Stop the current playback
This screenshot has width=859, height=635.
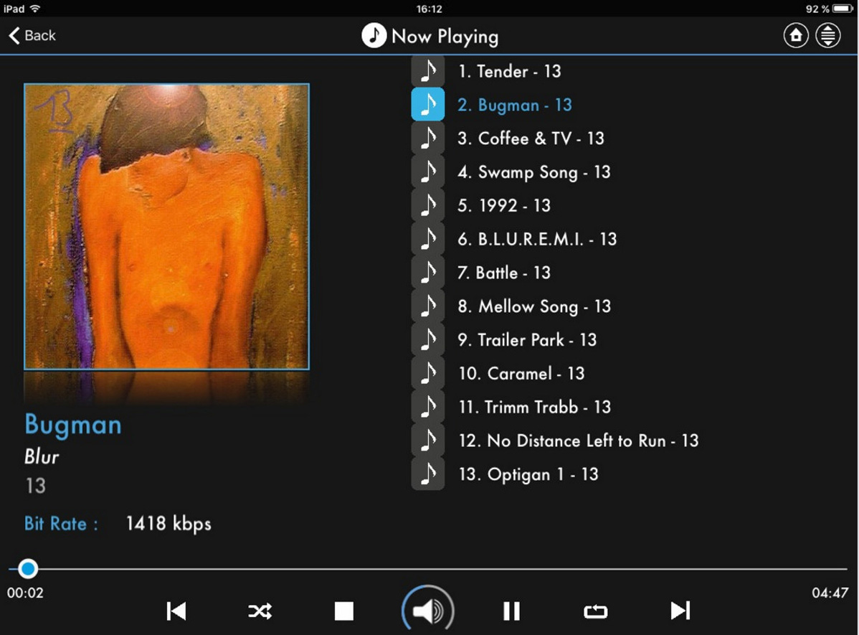click(344, 611)
